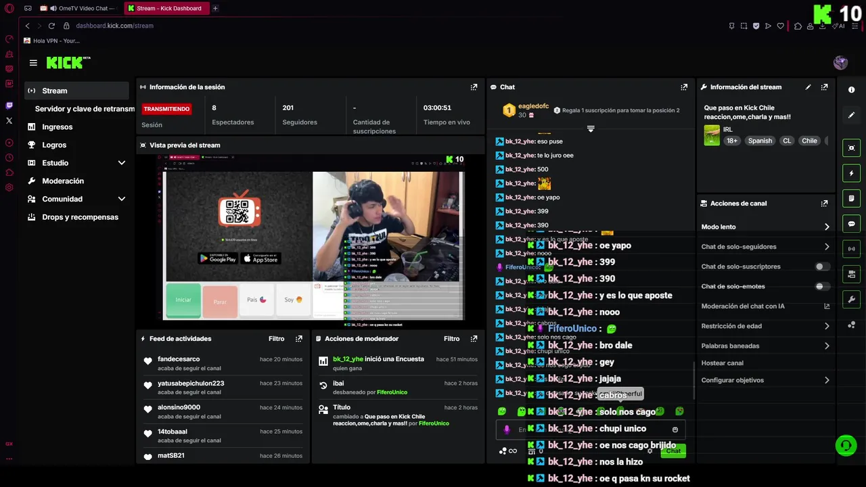866x487 pixels.
Task: Click the Kick logo in the header
Action: point(68,62)
